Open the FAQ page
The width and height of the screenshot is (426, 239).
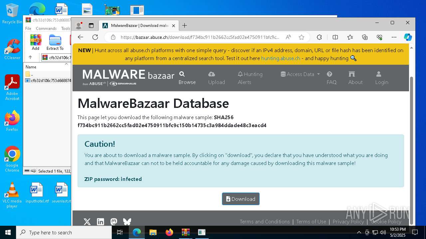pyautogui.click(x=331, y=78)
